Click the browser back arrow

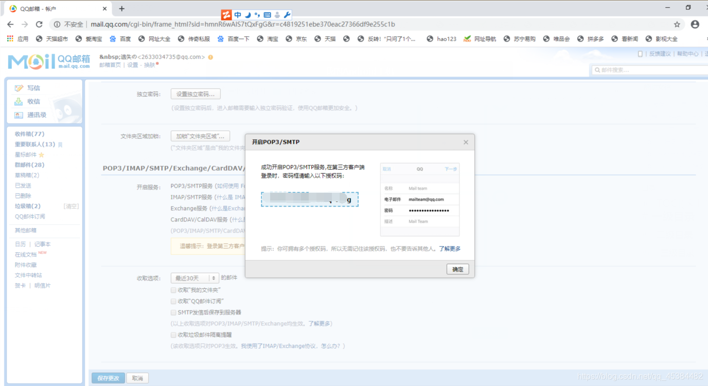tap(10, 24)
